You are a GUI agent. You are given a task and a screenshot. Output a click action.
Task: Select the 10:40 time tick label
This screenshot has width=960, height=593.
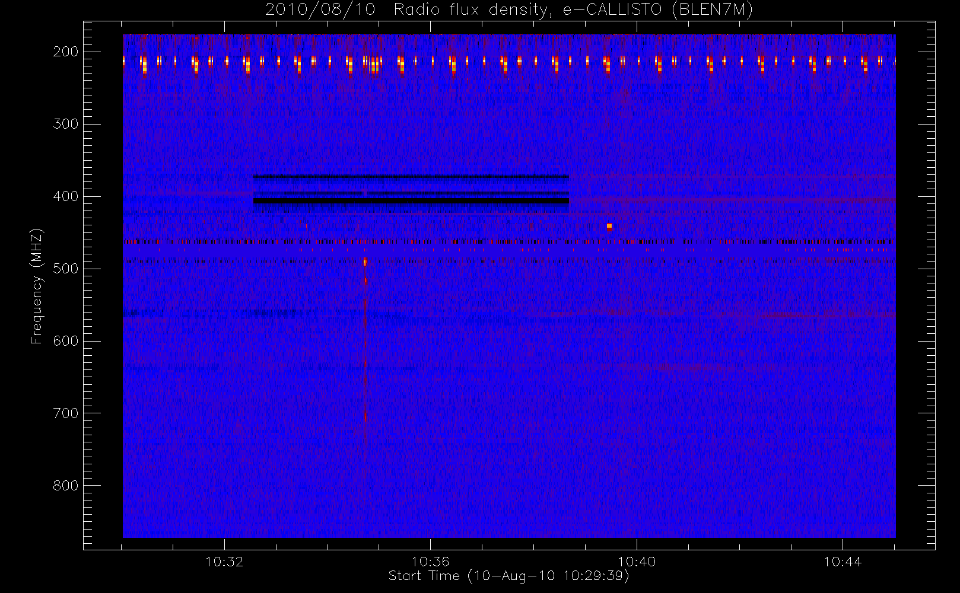click(x=637, y=562)
